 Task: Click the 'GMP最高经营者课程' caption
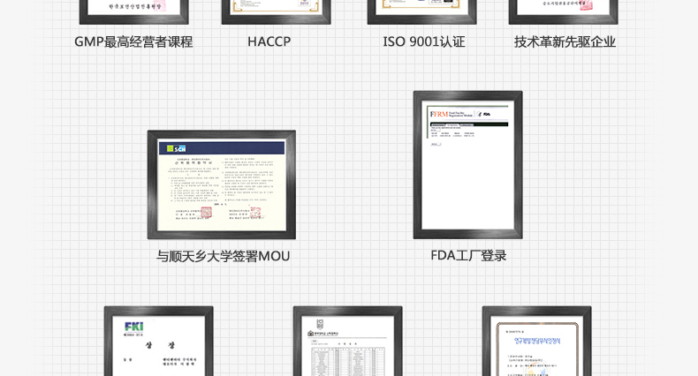(x=133, y=41)
